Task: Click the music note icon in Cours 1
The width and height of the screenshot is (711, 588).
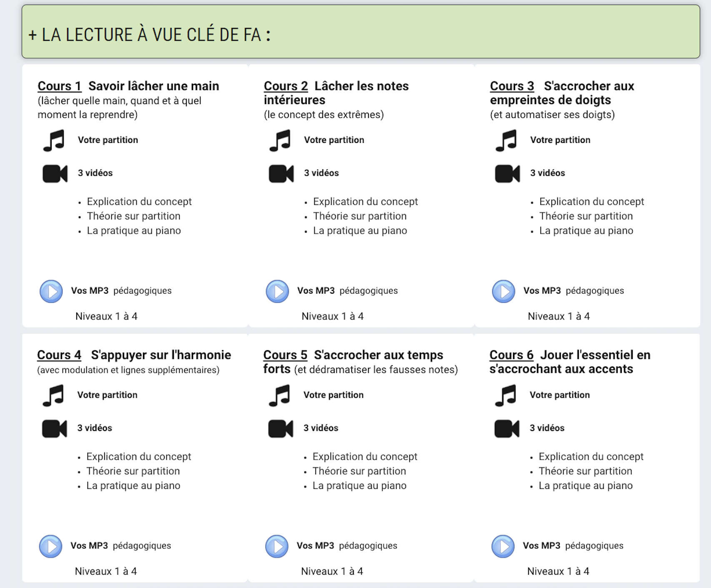Action: [x=54, y=140]
